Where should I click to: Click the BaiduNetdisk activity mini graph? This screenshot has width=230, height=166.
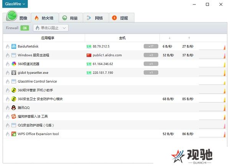[x=212, y=47]
